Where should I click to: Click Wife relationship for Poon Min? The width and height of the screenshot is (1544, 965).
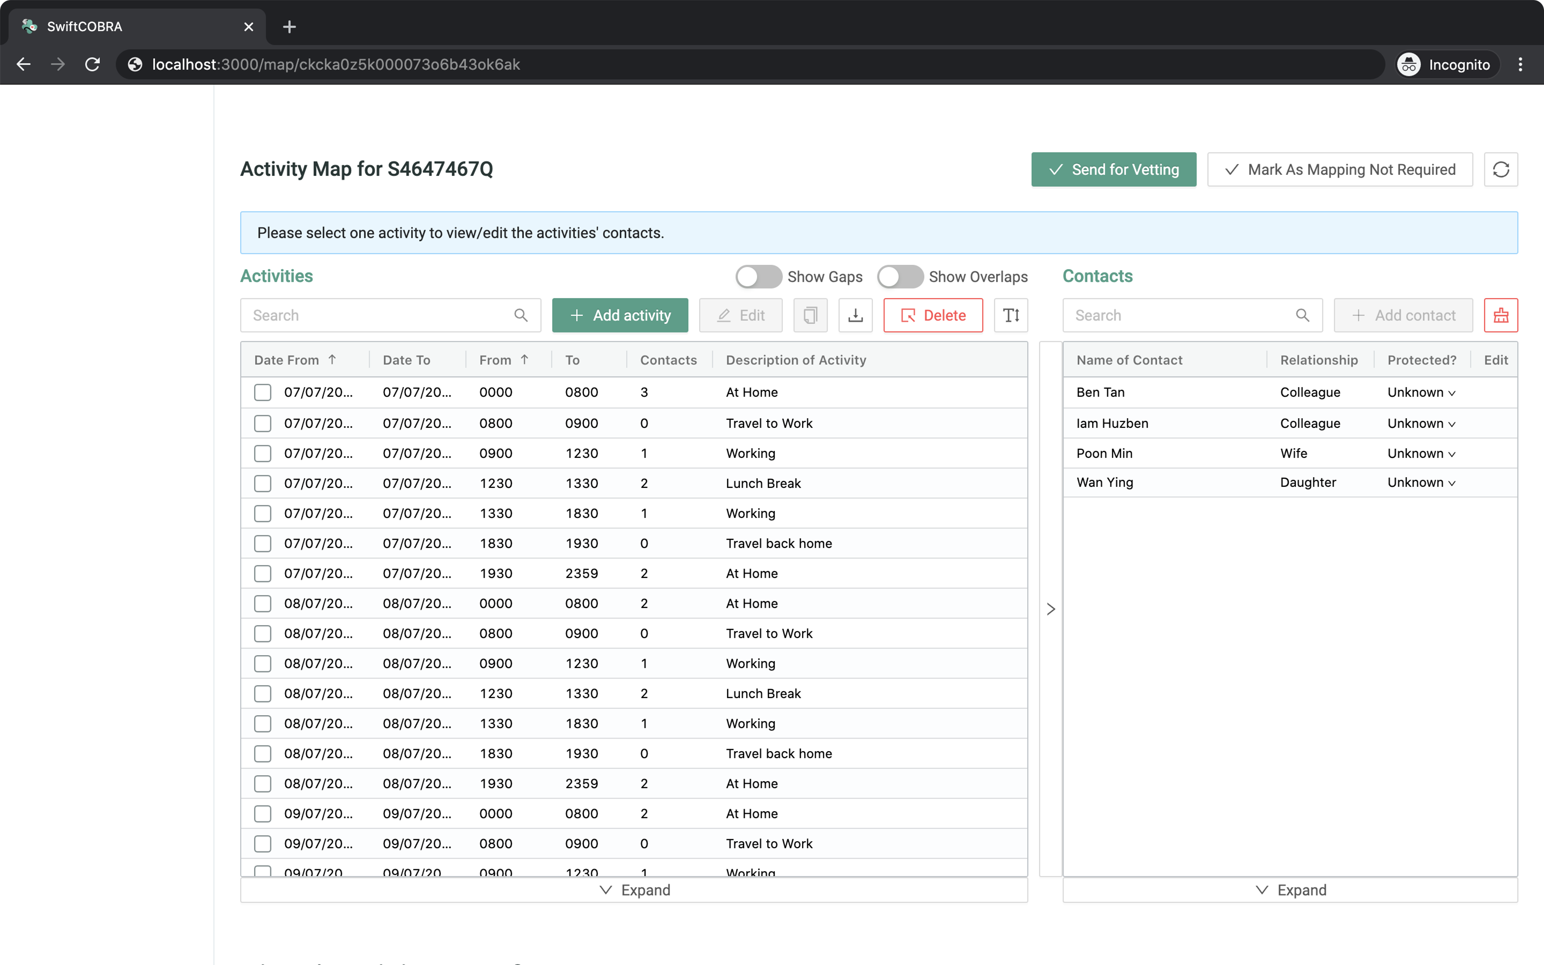pos(1293,453)
